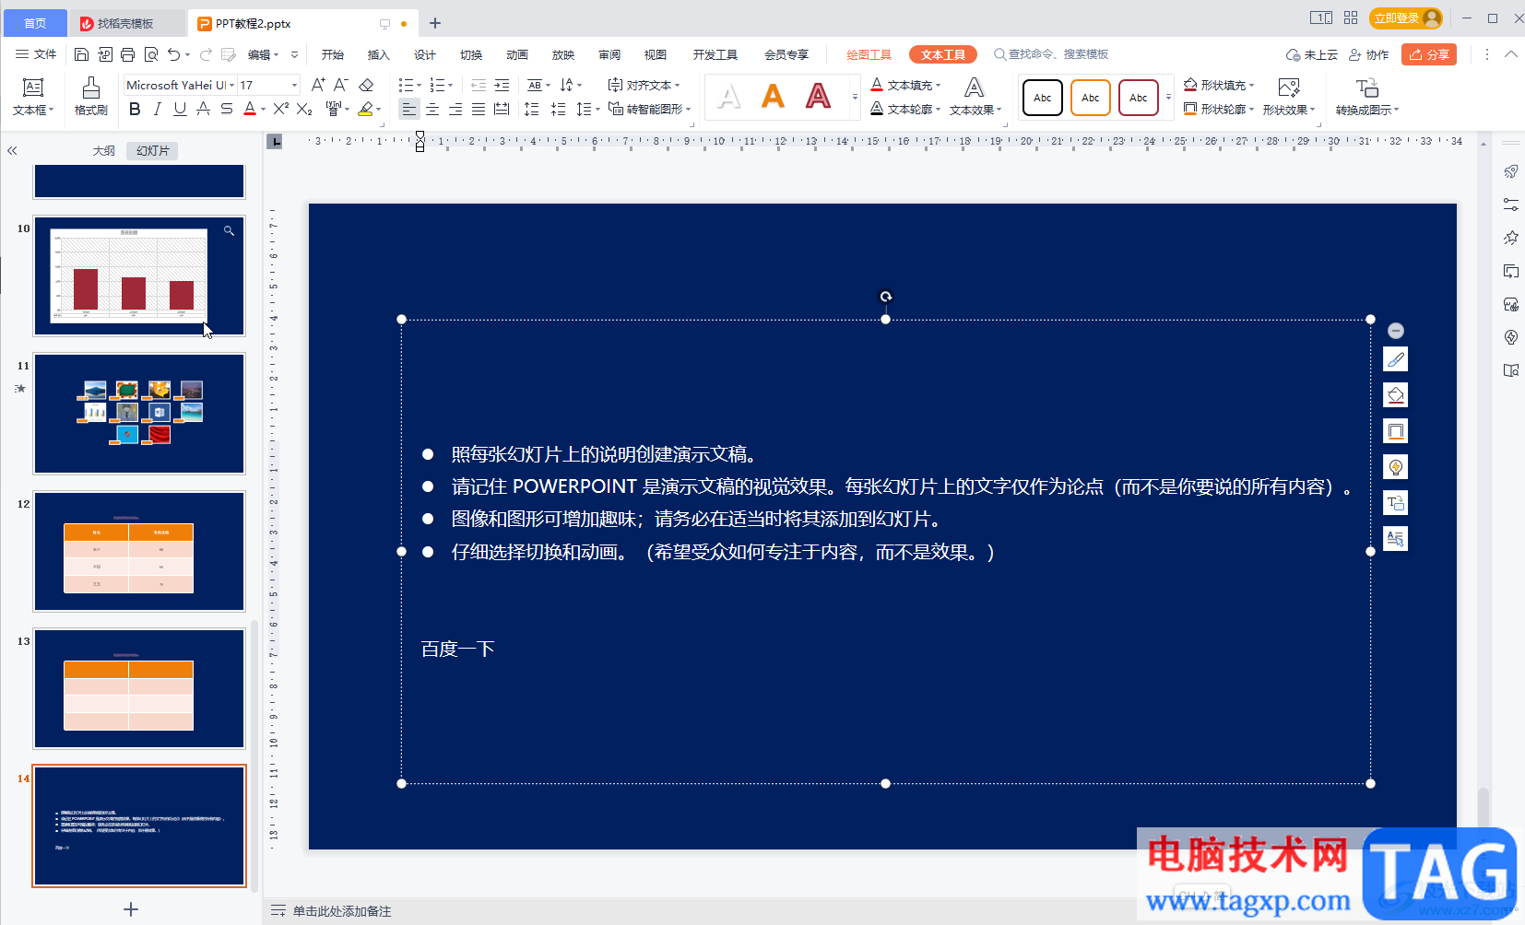Clear formatting with the eraser icon
The image size is (1525, 925).
coord(366,85)
